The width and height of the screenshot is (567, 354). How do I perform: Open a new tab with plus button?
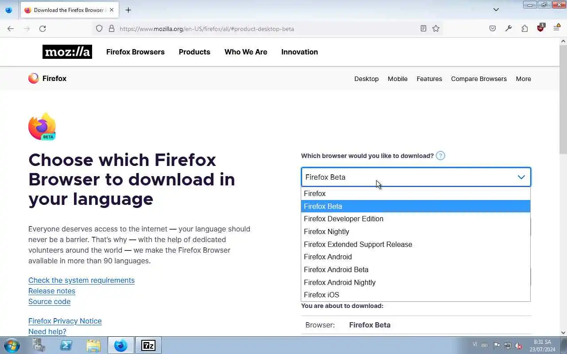tap(128, 10)
